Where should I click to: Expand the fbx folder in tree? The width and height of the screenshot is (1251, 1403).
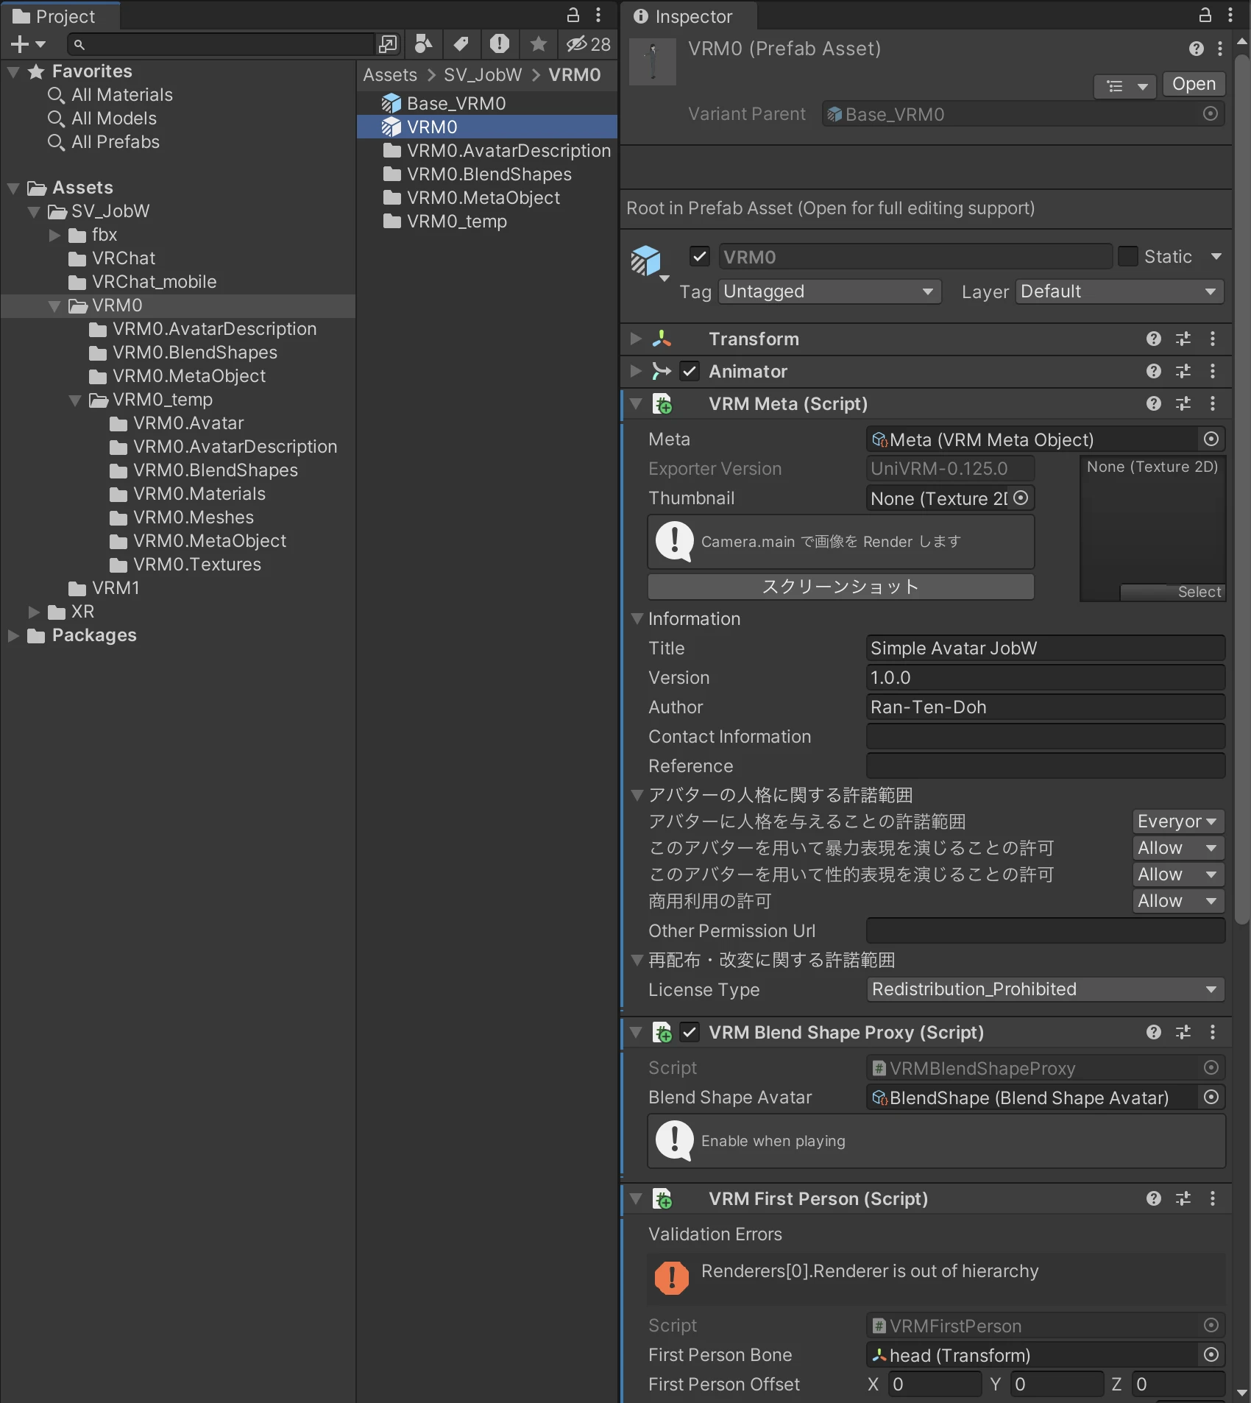(54, 235)
